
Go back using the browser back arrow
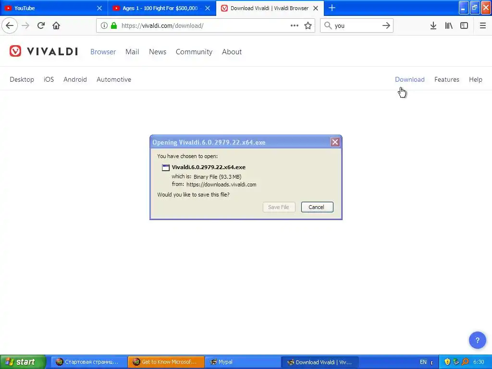(x=10, y=25)
